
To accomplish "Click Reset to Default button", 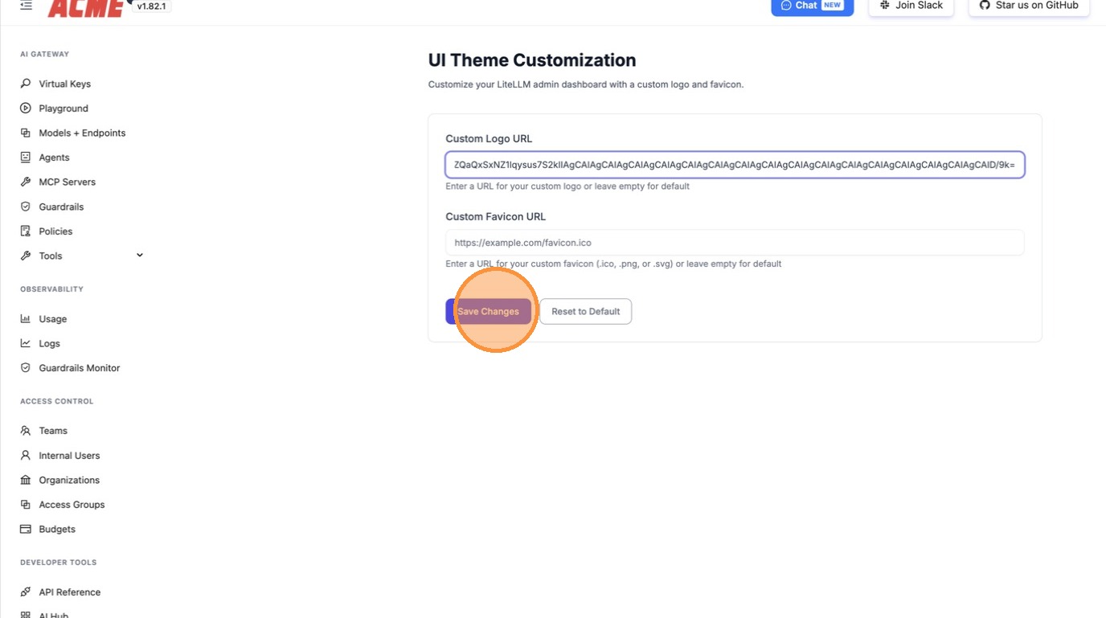I will click(585, 312).
